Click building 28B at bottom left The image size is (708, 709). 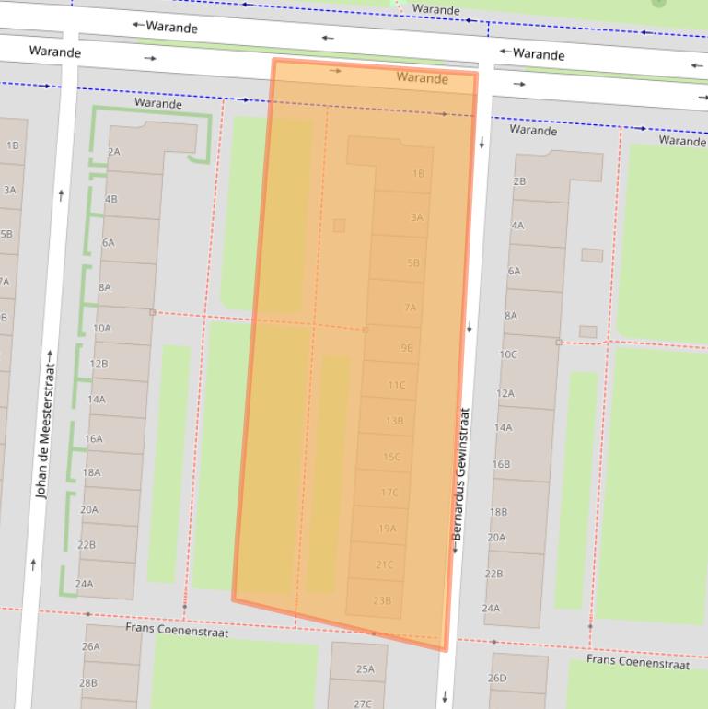click(88, 683)
